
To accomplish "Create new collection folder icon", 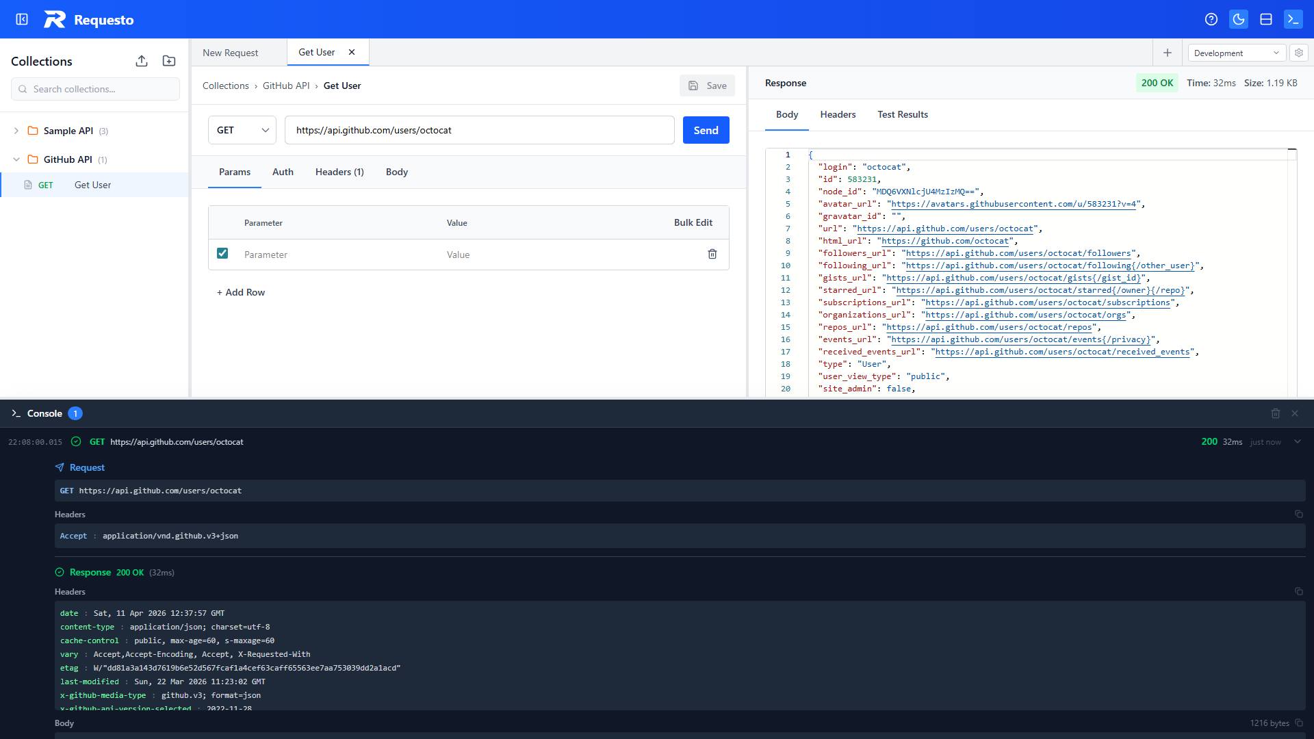I will (169, 61).
